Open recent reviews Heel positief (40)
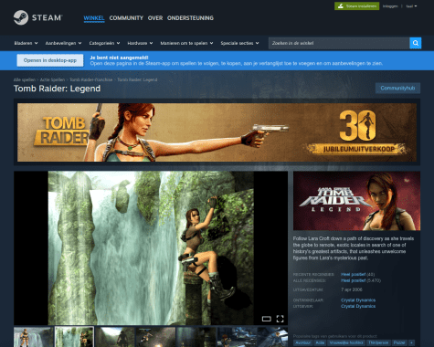The width and height of the screenshot is (434, 347). pyautogui.click(x=357, y=274)
